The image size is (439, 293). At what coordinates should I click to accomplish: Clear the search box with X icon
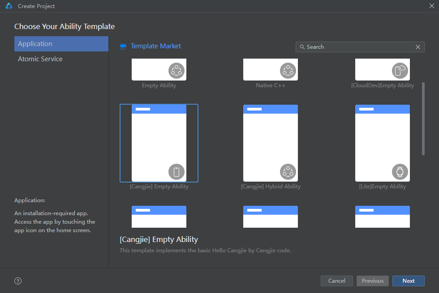(417, 47)
